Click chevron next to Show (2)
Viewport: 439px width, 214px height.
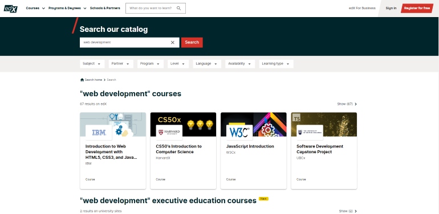pyautogui.click(x=356, y=211)
